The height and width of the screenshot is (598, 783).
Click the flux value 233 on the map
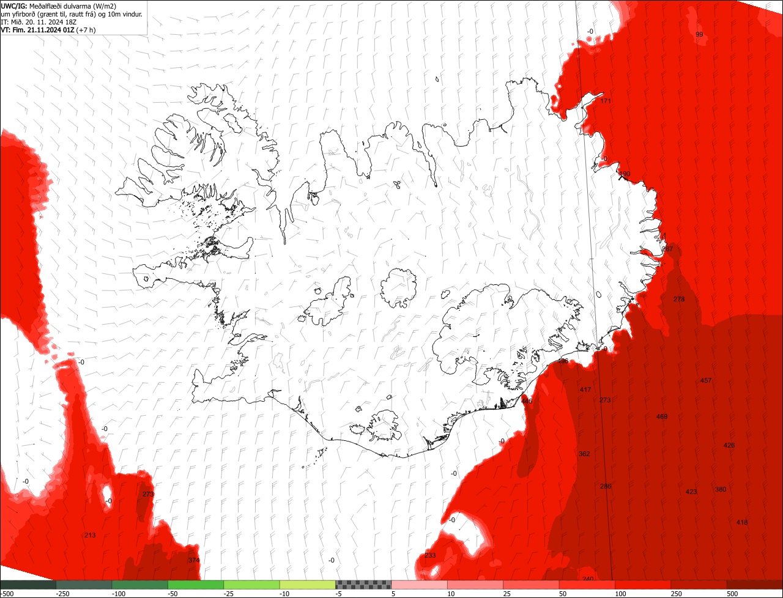(430, 555)
